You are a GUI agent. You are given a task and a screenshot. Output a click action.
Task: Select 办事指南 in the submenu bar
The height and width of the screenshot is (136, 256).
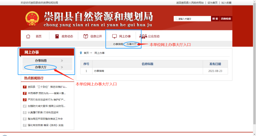coord(118,44)
